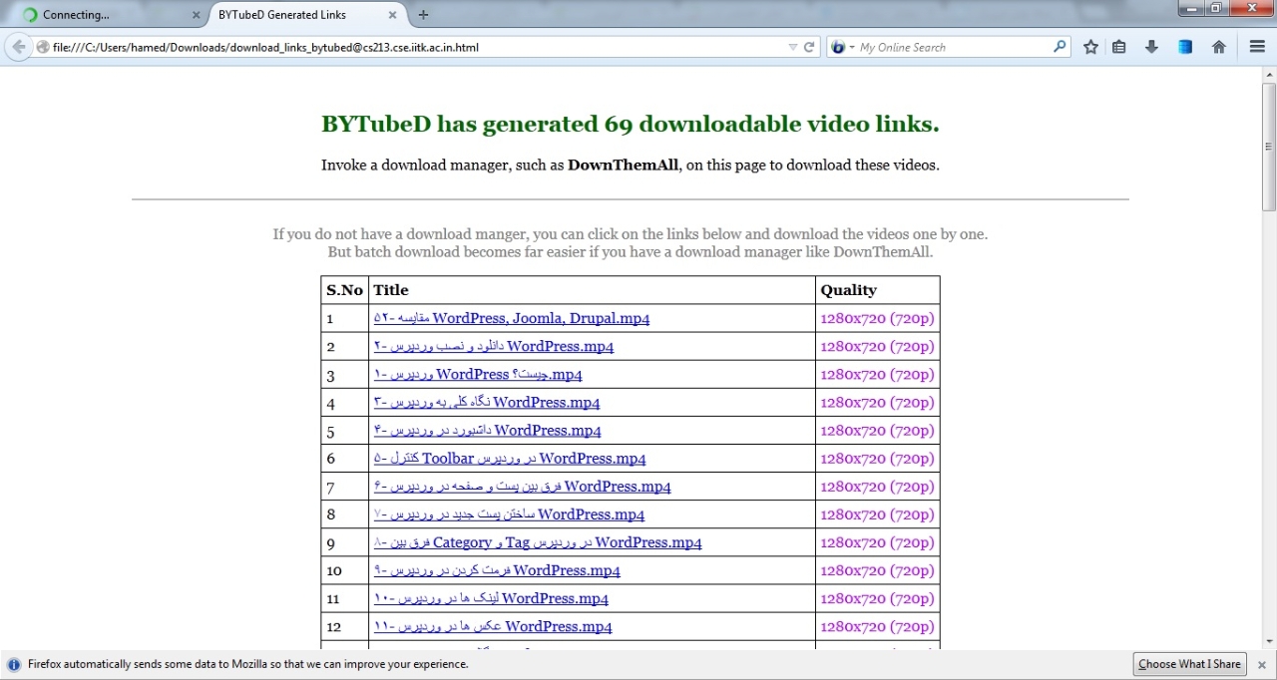This screenshot has height=680, width=1277.
Task: Click the S.No column header
Action: [x=344, y=290]
